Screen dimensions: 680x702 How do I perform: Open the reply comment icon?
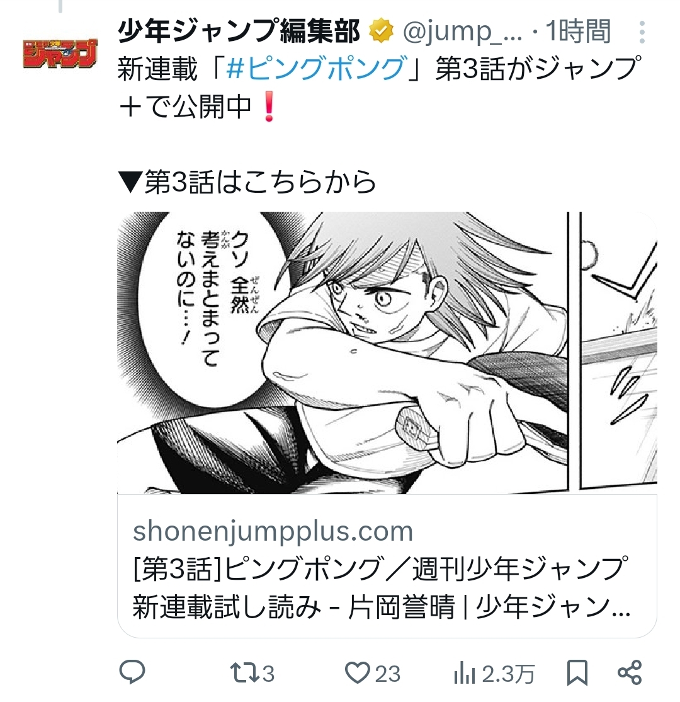click(132, 672)
